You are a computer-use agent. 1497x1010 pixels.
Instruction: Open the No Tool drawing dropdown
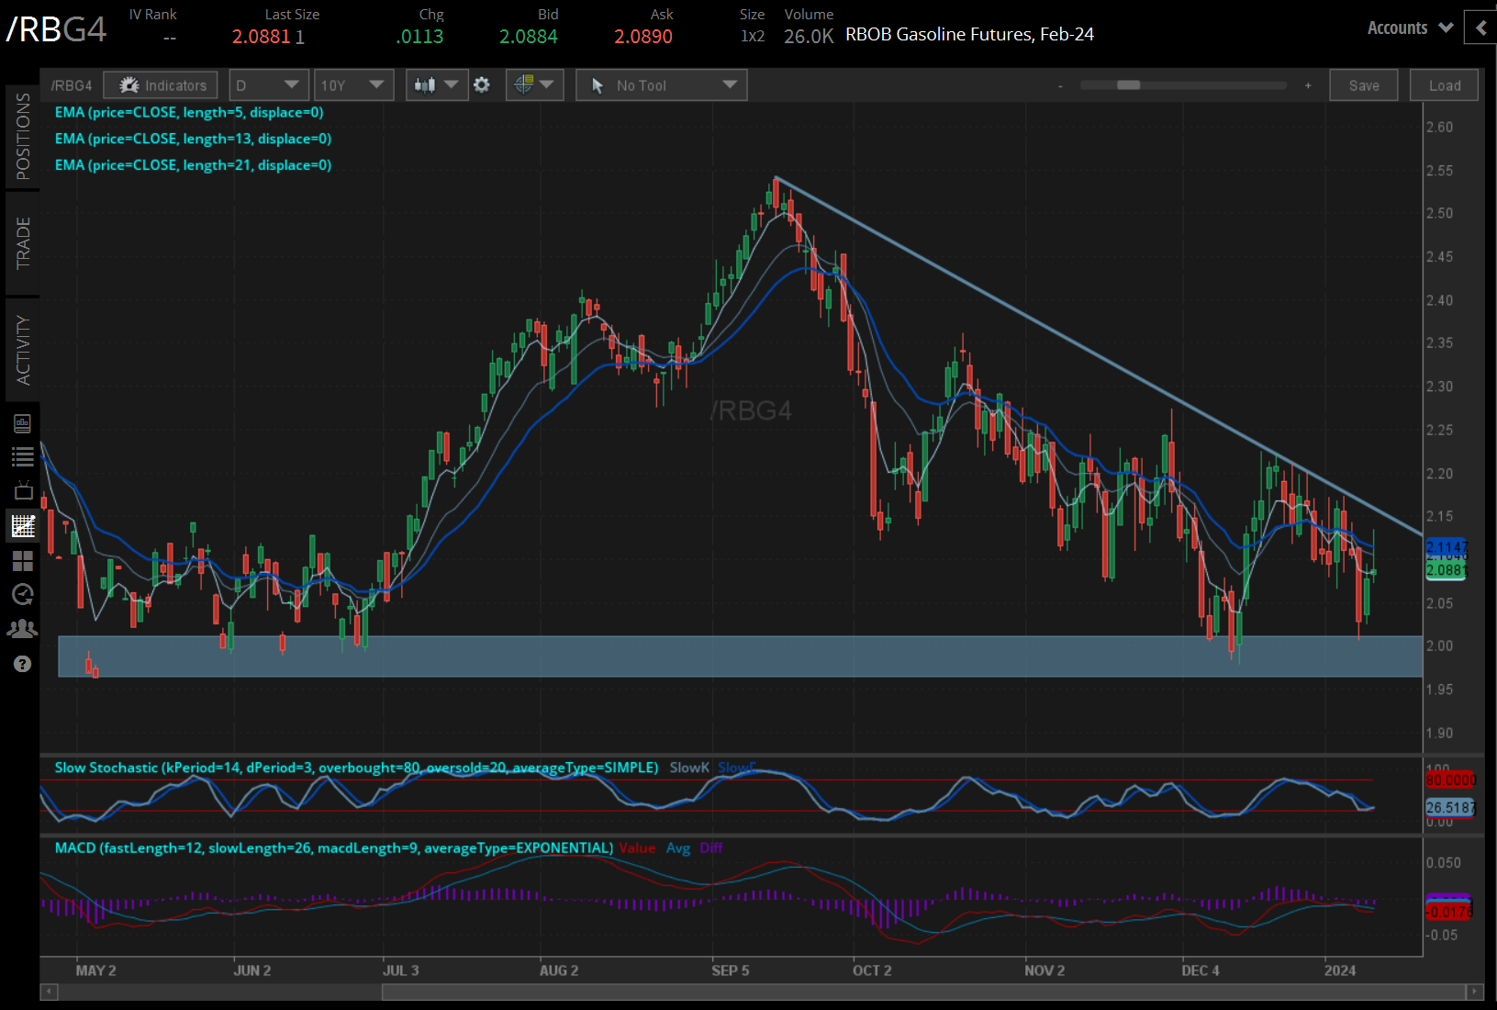pyautogui.click(x=661, y=85)
